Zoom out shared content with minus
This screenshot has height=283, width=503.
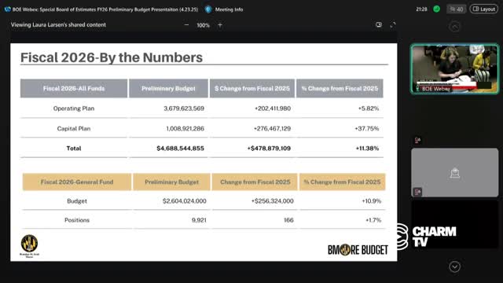(x=186, y=24)
